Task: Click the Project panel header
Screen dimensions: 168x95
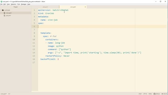Action: 16,7
